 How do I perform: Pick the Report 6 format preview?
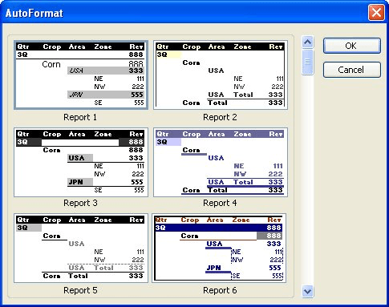(219, 248)
